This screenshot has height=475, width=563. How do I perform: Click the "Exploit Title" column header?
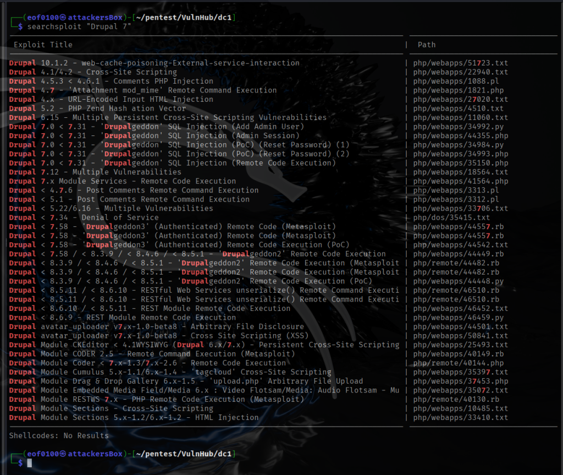(43, 45)
